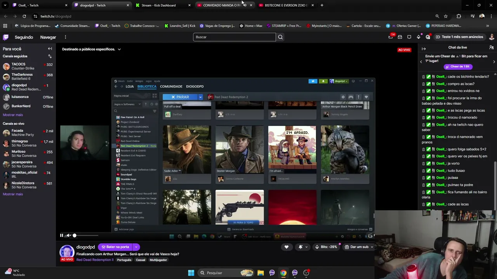Open the COMUNIDADE tab in Steam
497x279 pixels.
[x=171, y=86]
